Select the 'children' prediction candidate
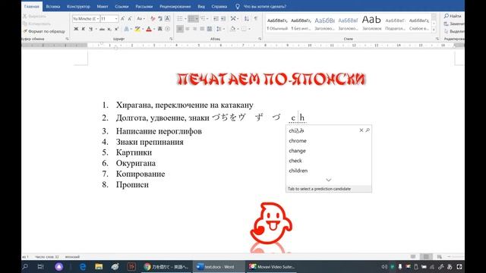The width and height of the screenshot is (486, 273). pos(298,171)
